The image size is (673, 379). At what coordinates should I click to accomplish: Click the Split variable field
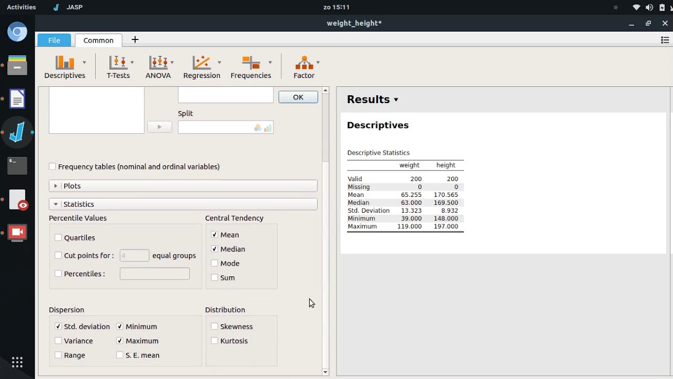click(226, 127)
